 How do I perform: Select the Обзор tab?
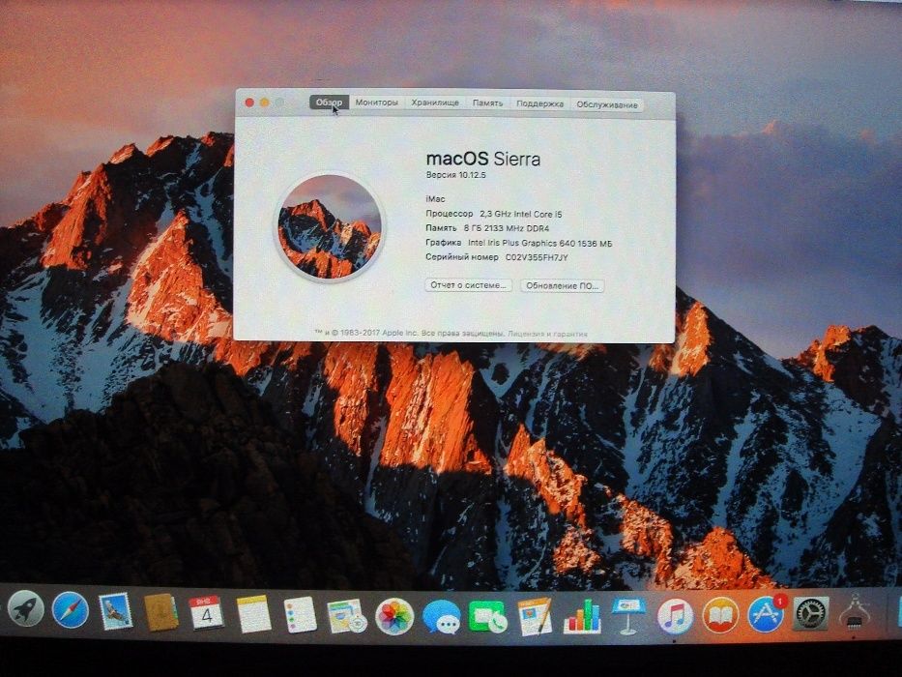(x=329, y=103)
